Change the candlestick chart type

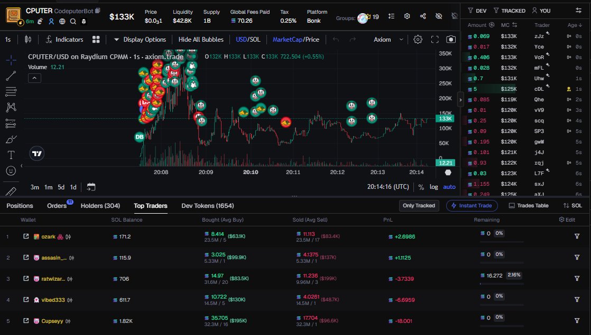28,40
